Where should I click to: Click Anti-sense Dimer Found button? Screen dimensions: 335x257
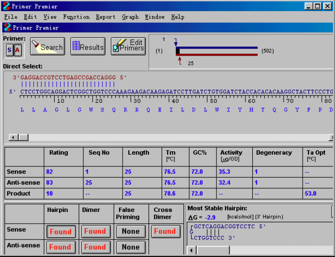point(95,247)
